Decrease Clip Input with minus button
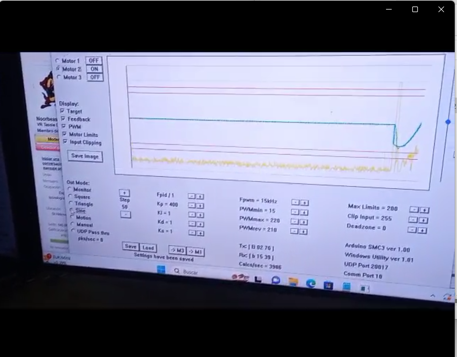Image resolution: width=457 pixels, height=357 pixels. (x=413, y=220)
